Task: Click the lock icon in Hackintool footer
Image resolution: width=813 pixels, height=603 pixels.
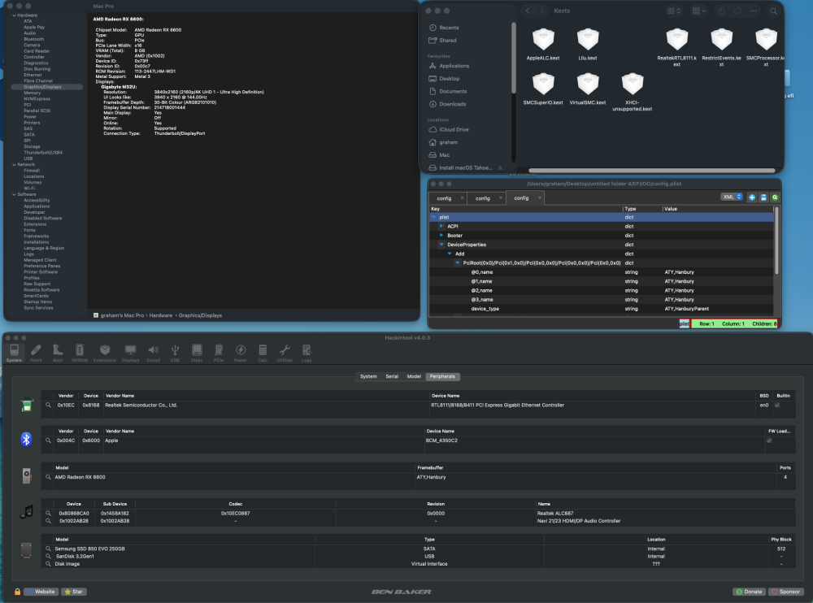Action: 17,592
